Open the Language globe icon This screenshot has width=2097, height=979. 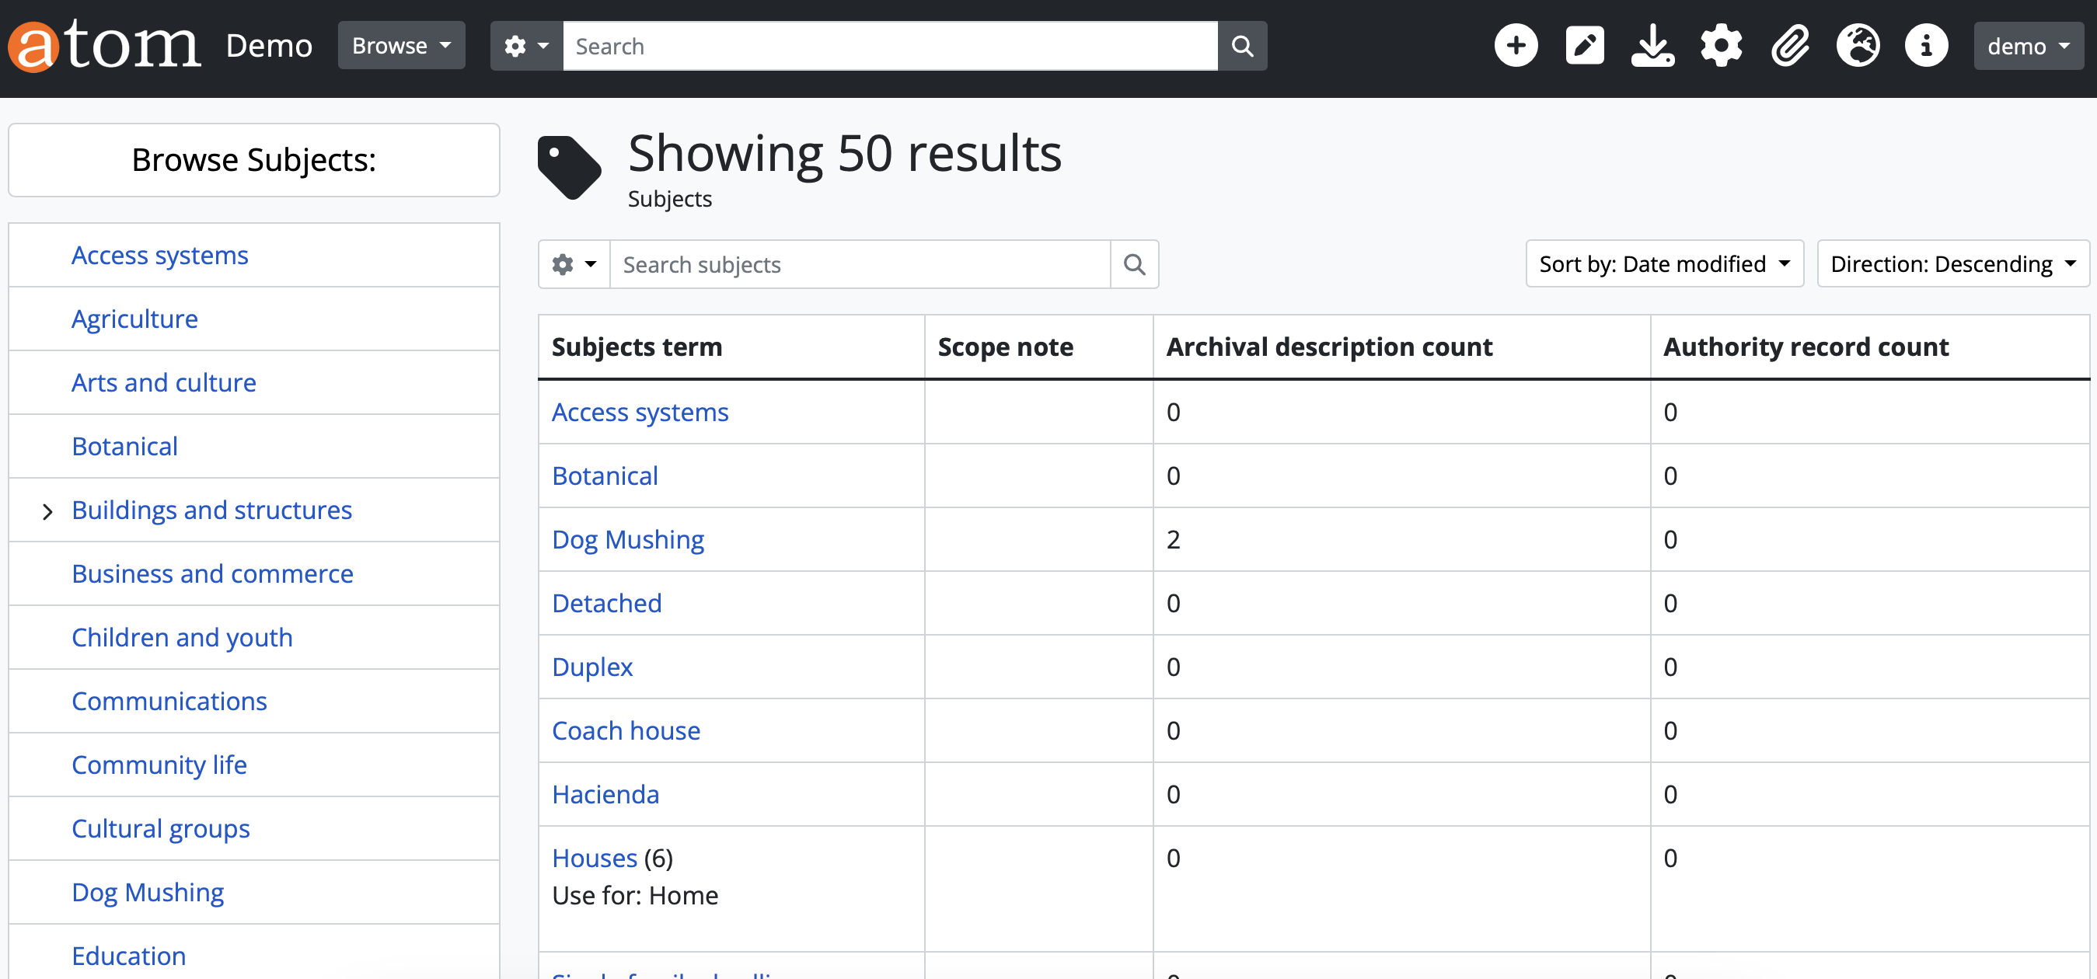1858,46
